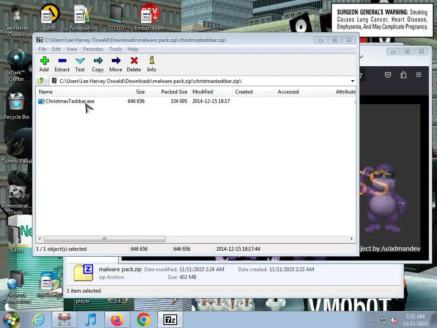Open the File menu
The height and width of the screenshot is (328, 437).
click(x=42, y=49)
